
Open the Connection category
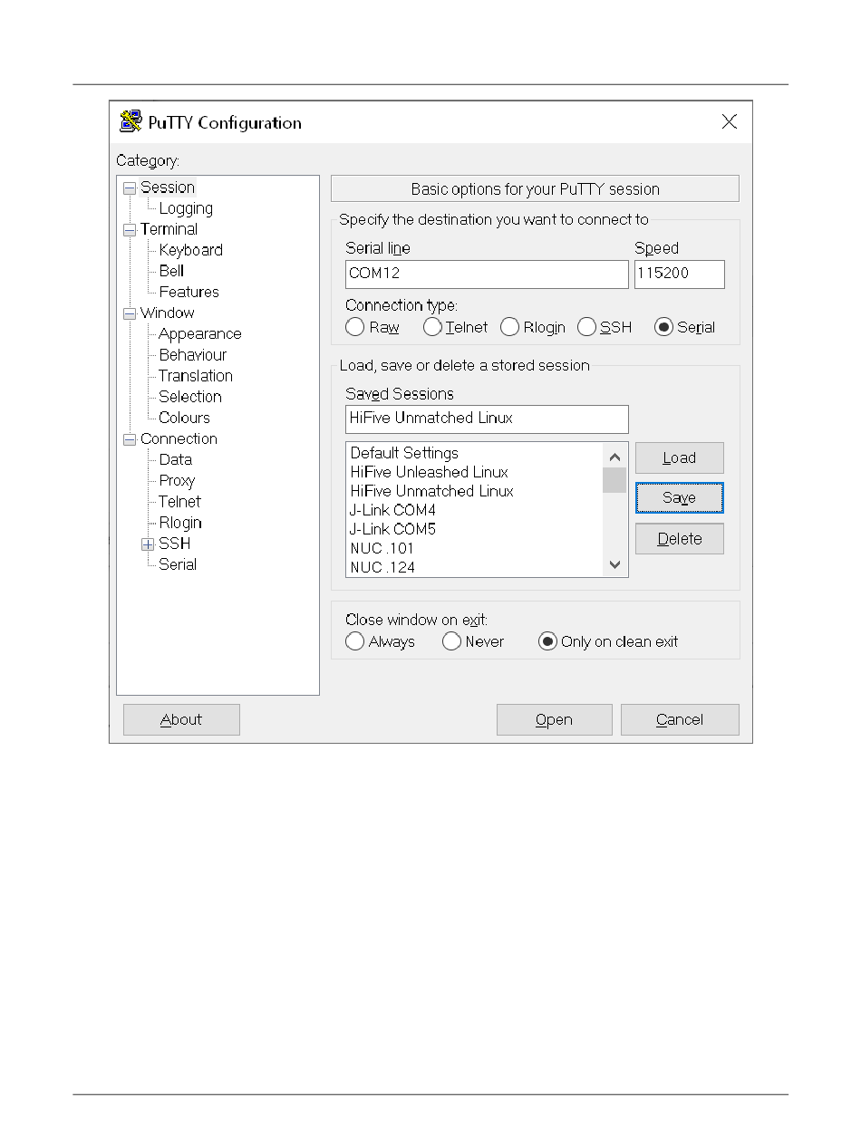(179, 438)
